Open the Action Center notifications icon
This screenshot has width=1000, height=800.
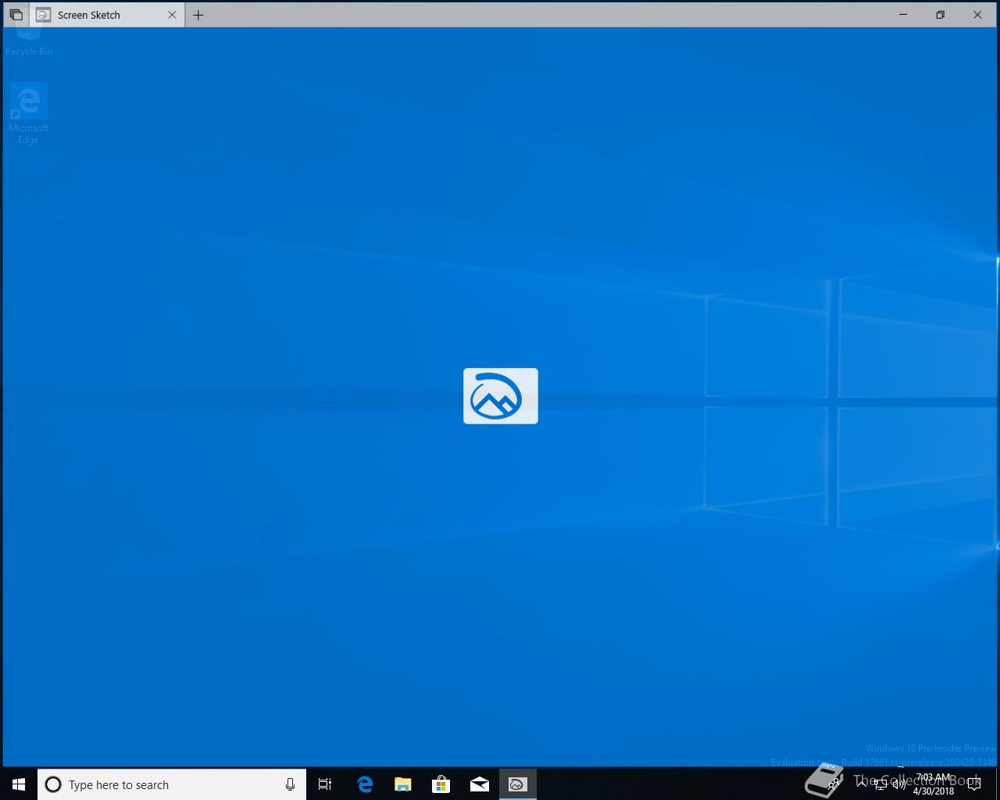click(x=974, y=784)
